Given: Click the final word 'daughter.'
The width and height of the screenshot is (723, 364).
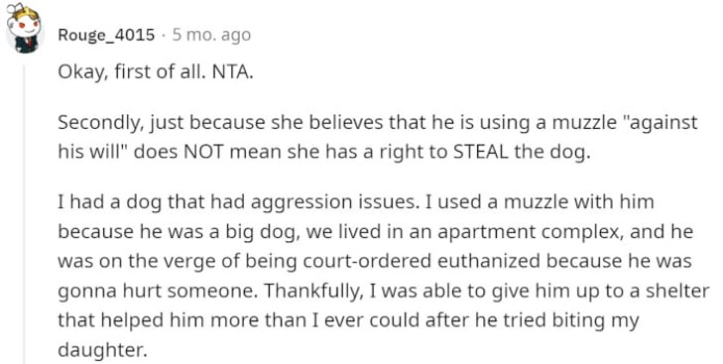Looking at the screenshot, I should (x=102, y=351).
